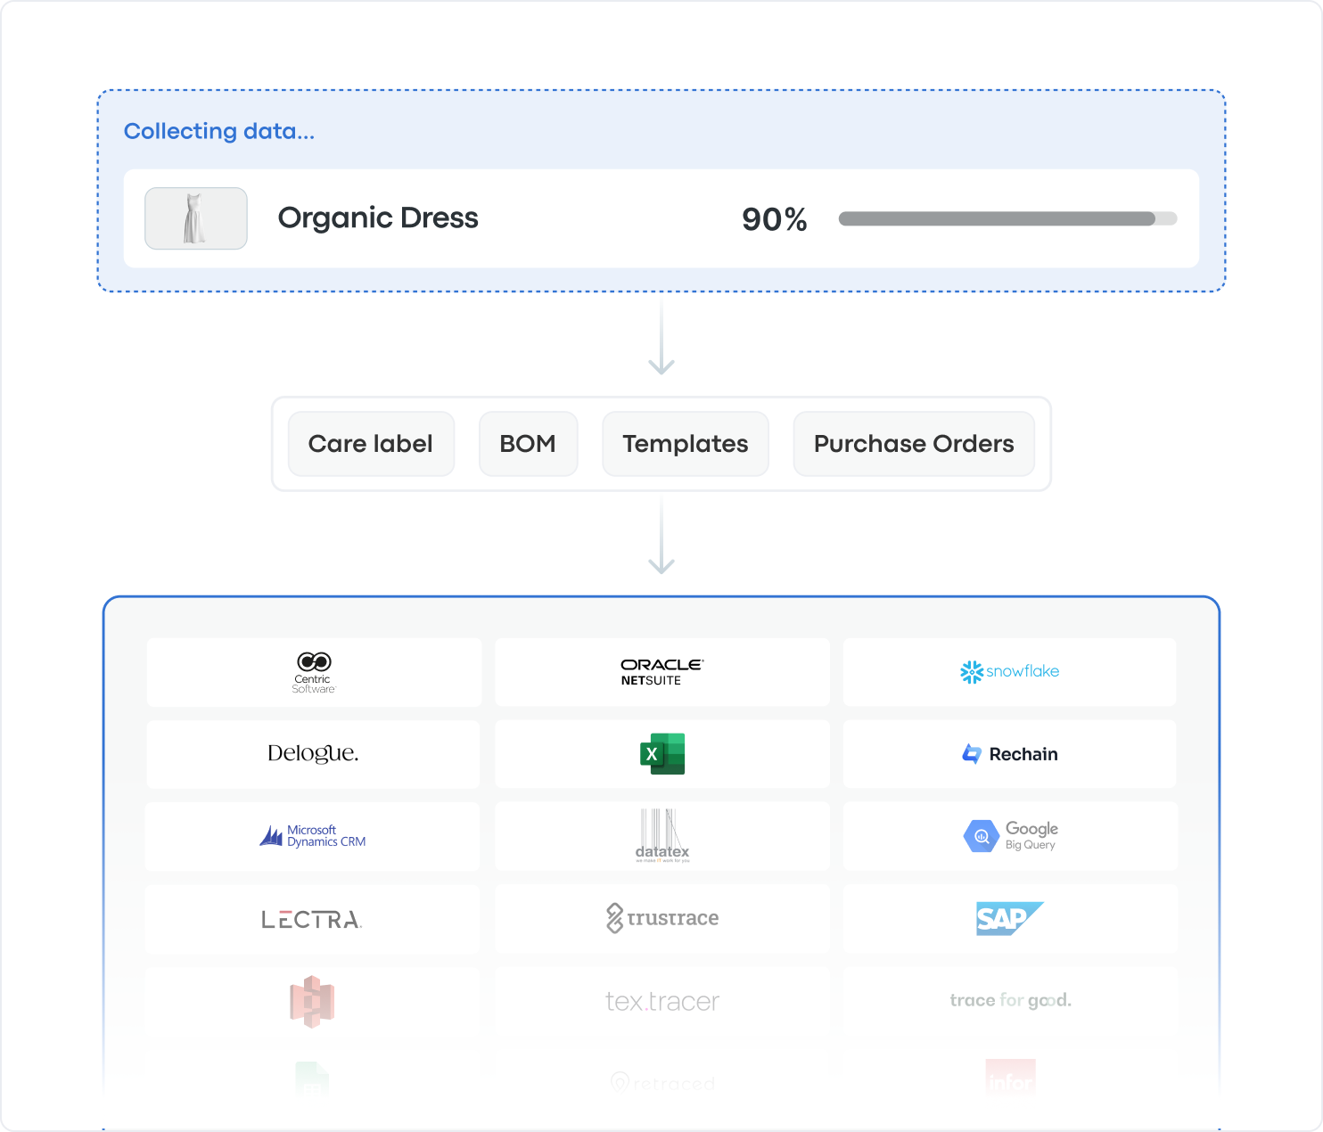
Task: Select the SAP logo
Action: point(1009,918)
